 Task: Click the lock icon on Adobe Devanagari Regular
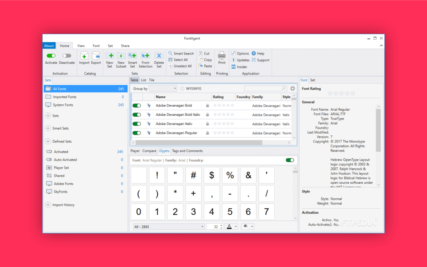[x=207, y=133]
